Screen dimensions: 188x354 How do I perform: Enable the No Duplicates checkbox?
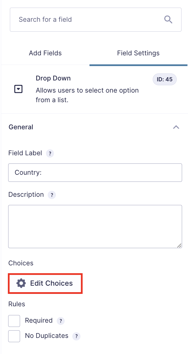14,336
